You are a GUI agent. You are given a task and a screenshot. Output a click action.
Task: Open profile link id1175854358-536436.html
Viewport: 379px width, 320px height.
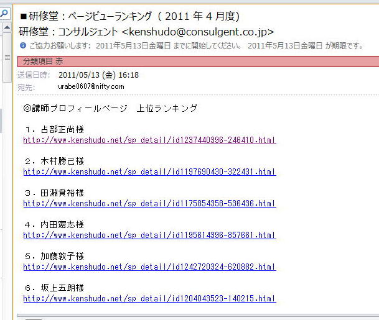(x=149, y=203)
